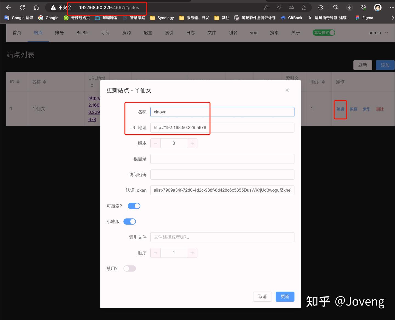The image size is (395, 320).
Task: Open browser downloads icon
Action: (x=349, y=8)
